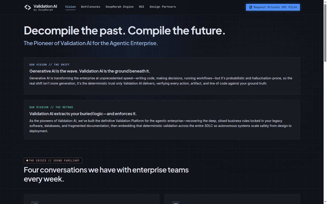Click the "by DeepMorph" subtitle text
Screen dimensions: 327x204
click(43, 10)
